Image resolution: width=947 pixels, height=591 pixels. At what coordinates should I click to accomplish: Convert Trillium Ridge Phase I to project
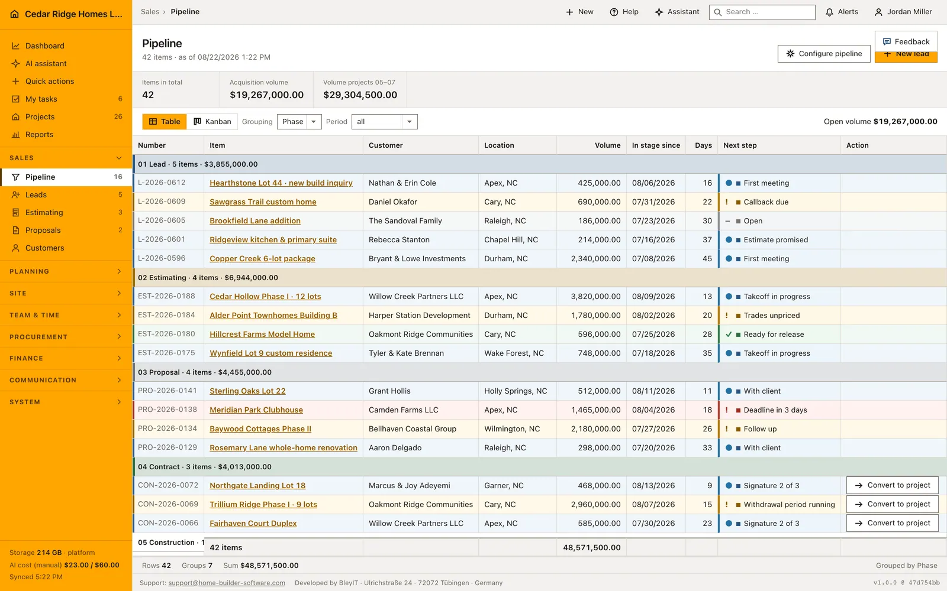[892, 504]
